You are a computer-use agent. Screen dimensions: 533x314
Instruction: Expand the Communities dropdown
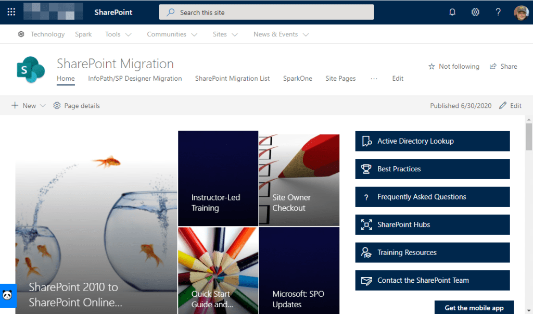(x=172, y=34)
